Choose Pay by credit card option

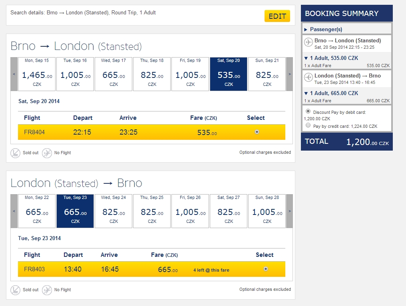[x=308, y=125]
